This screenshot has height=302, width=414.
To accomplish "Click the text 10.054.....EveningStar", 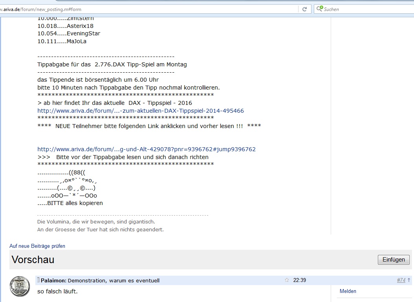I will [69, 33].
